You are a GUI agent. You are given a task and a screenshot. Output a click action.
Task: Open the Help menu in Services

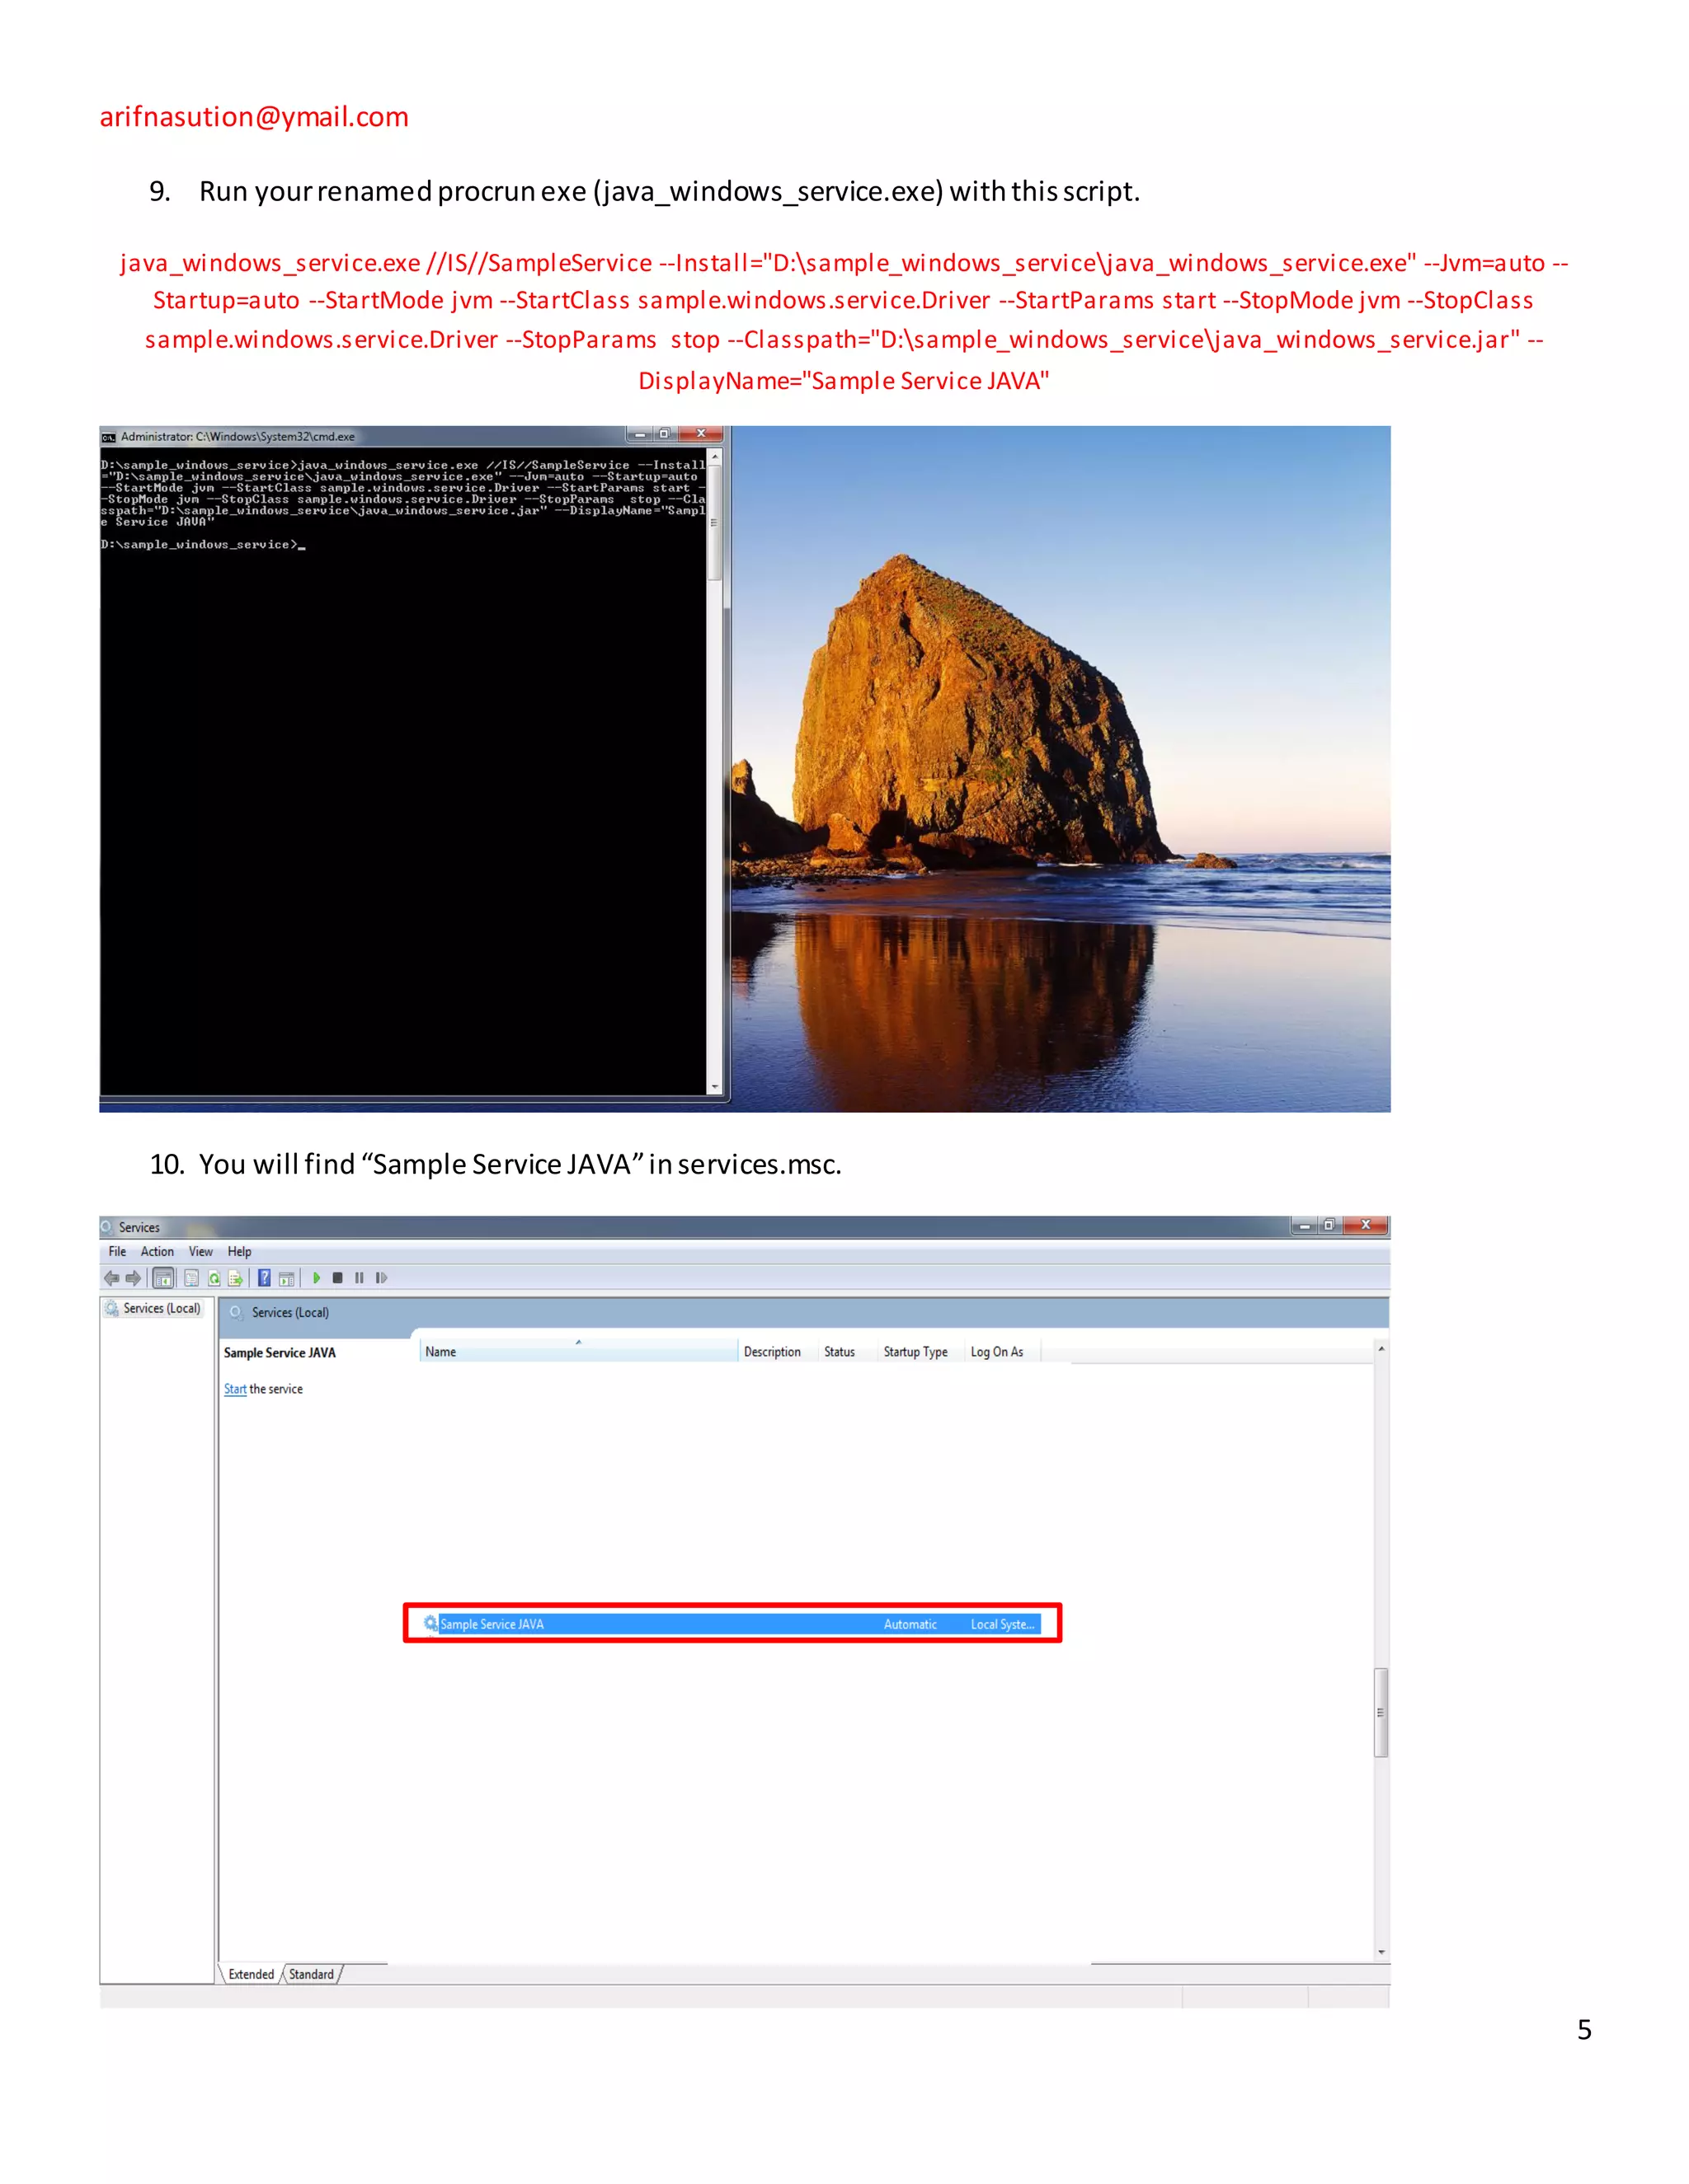(239, 1252)
